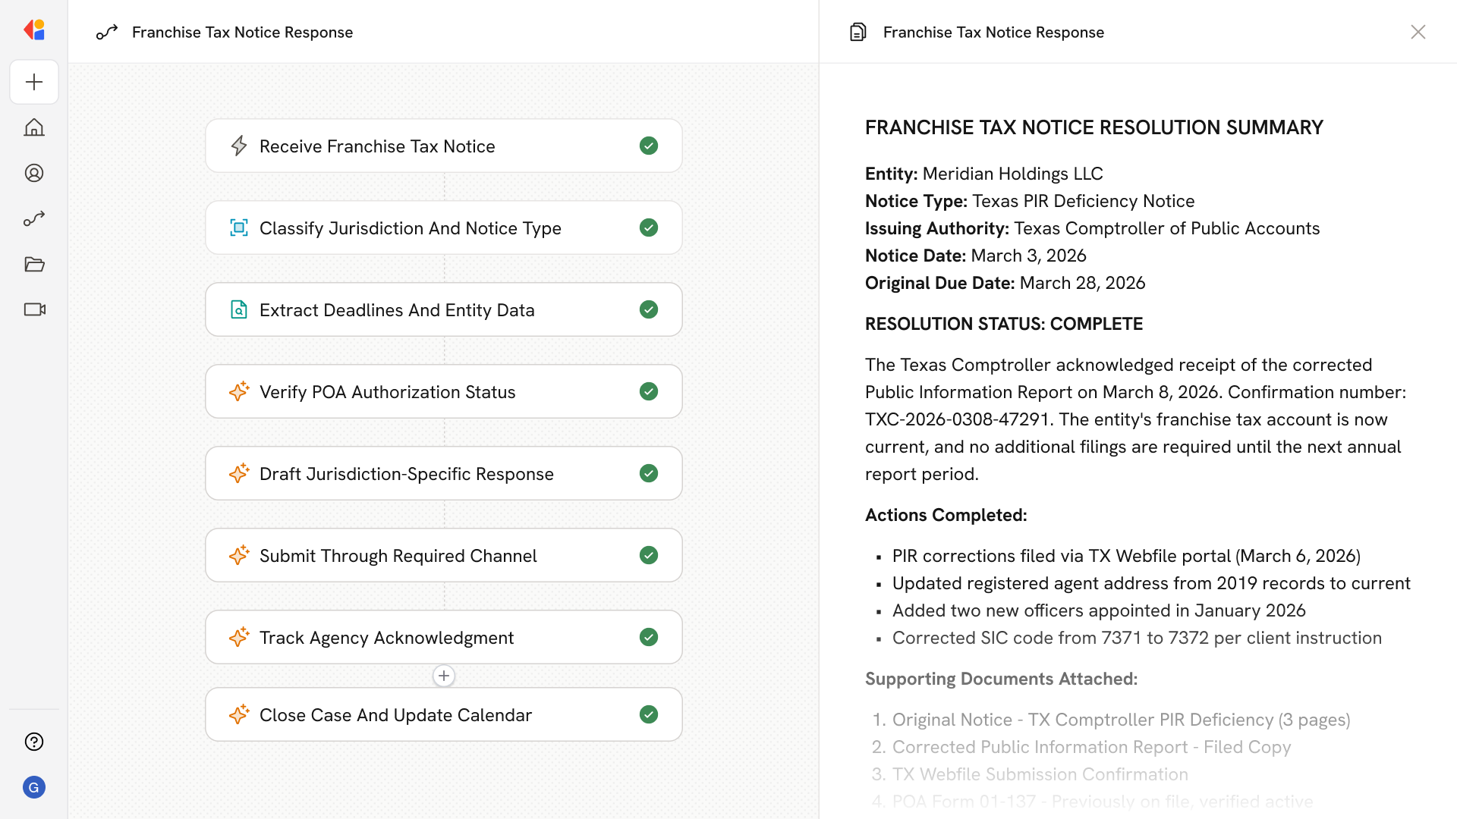Click the document icon in panel header
1457x819 pixels.
pos(858,32)
